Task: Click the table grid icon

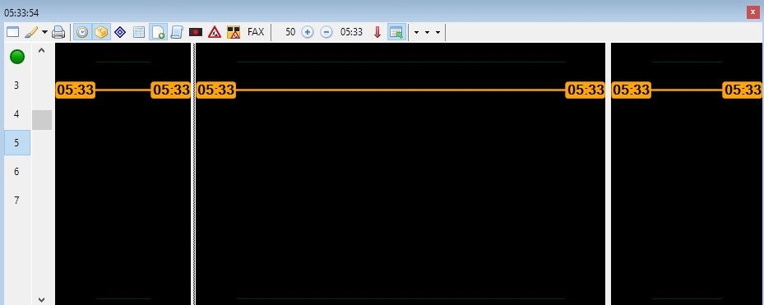Action: coord(139,32)
